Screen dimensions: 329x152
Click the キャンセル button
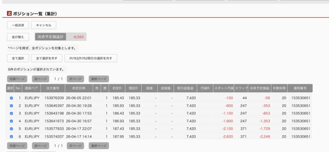(x=44, y=25)
